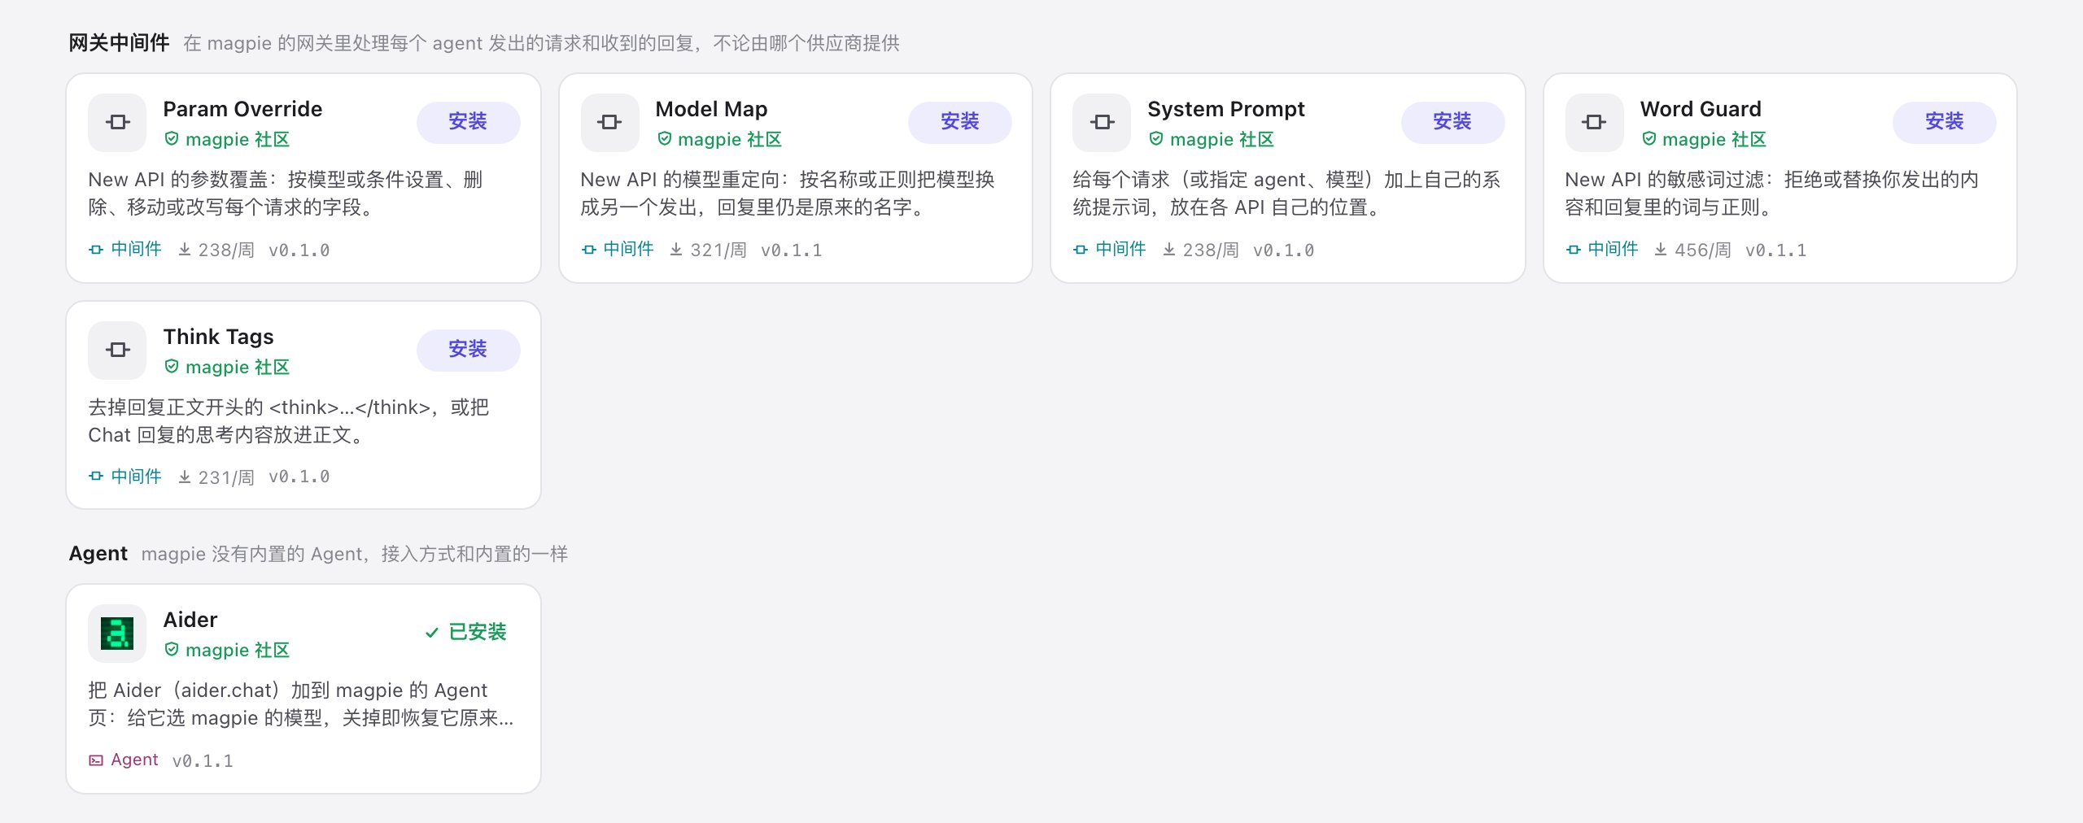This screenshot has height=823, width=2083.
Task: Click the 已安装 status on Aider
Action: 465,632
